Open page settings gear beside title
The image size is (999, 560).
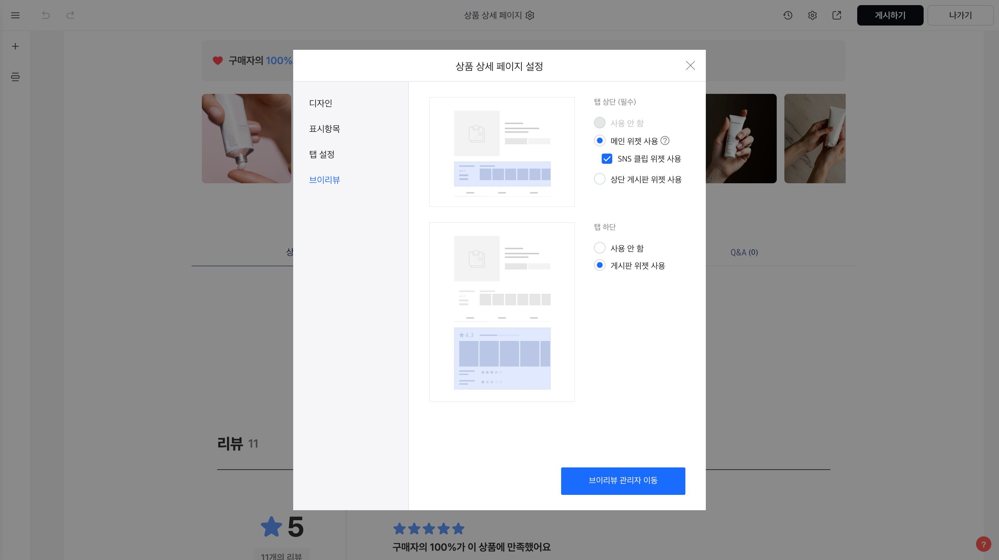click(530, 15)
